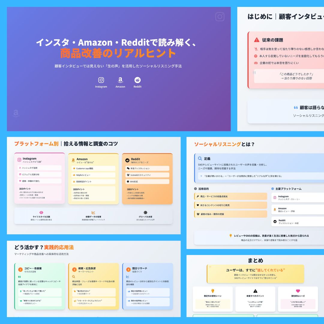Click the number 2 badge beside 検索・広告訴求
Viewport: 324px width, 324px height.
click(x=74, y=269)
